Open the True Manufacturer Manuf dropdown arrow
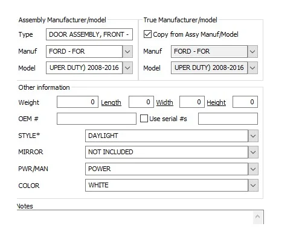302x241 pixels. coord(252,52)
